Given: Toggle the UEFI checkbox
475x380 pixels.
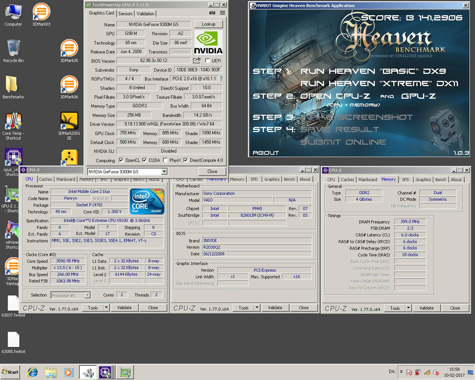Looking at the screenshot, I should [x=207, y=60].
